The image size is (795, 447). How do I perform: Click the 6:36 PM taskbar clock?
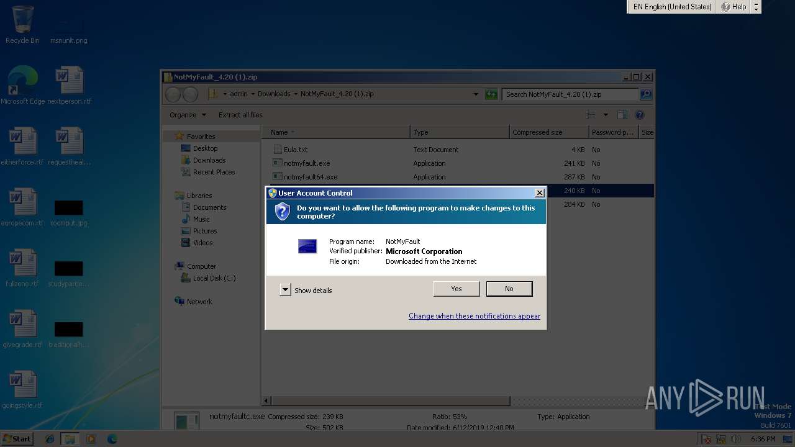[x=763, y=439]
